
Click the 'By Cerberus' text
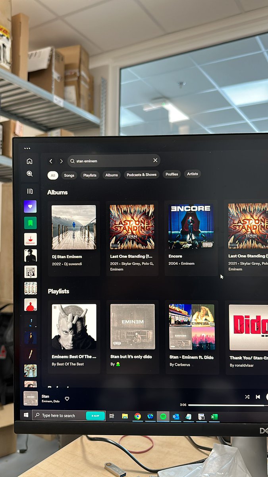click(180, 365)
